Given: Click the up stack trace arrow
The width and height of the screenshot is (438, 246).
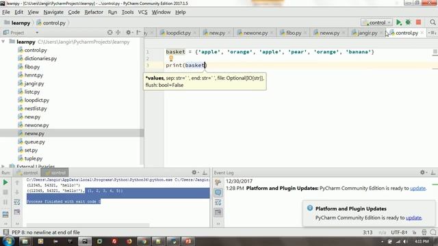Looking at the screenshot, I should pyautogui.click(x=16, y=182).
